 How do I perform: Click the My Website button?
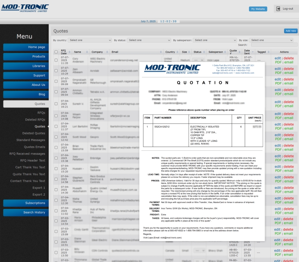[x=258, y=9]
